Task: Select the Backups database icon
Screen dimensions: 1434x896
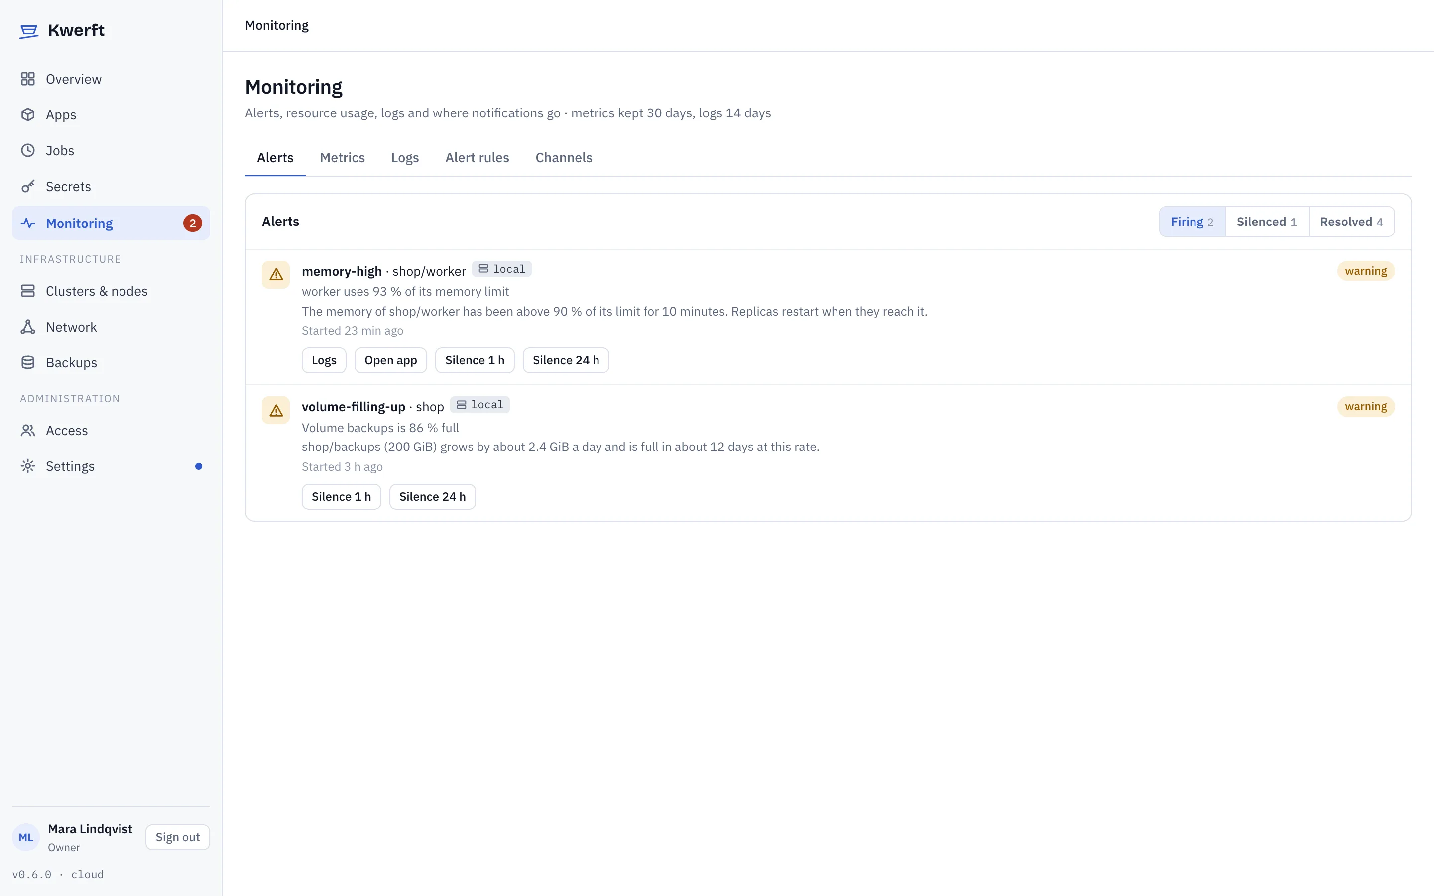Action: pyautogui.click(x=28, y=363)
